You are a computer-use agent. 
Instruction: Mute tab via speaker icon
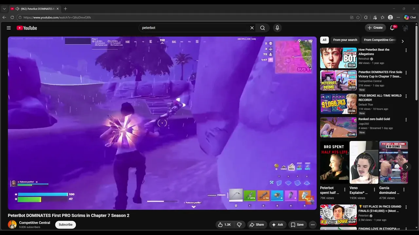(17, 9)
